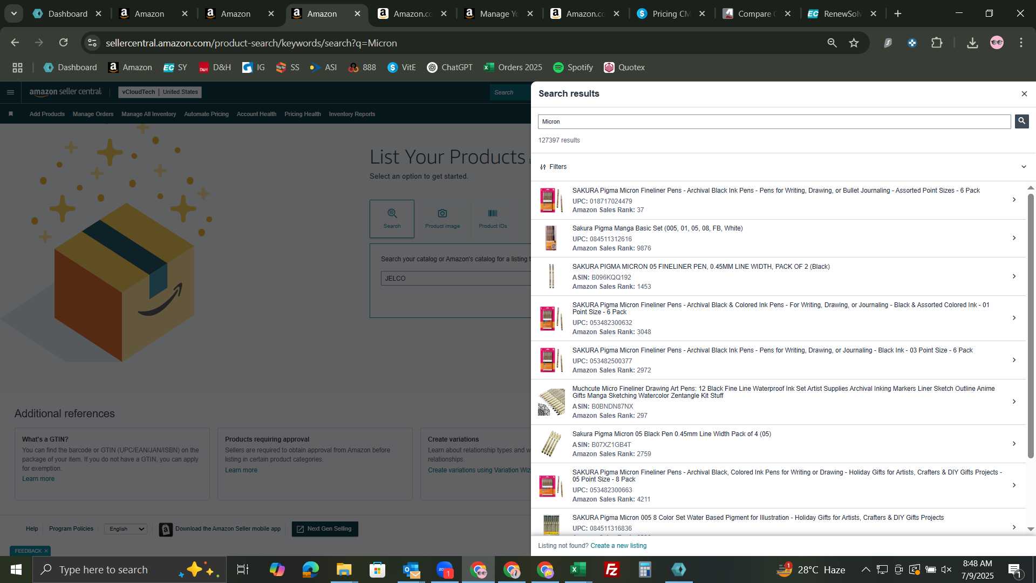The height and width of the screenshot is (583, 1036).
Task: Go back to previous page
Action: pos(15,43)
